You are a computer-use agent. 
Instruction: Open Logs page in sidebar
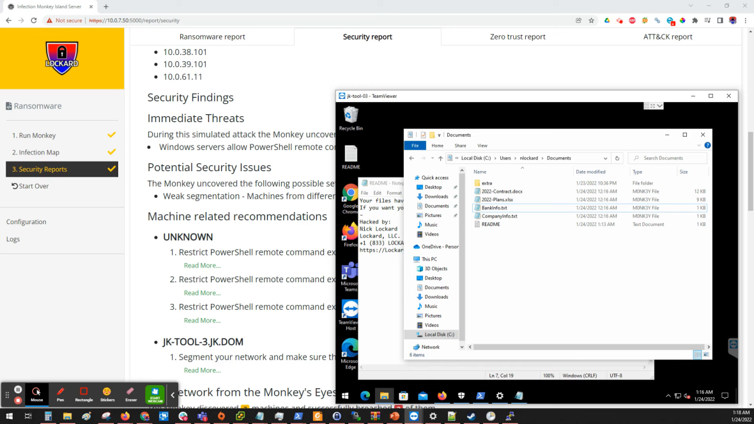[13, 239]
